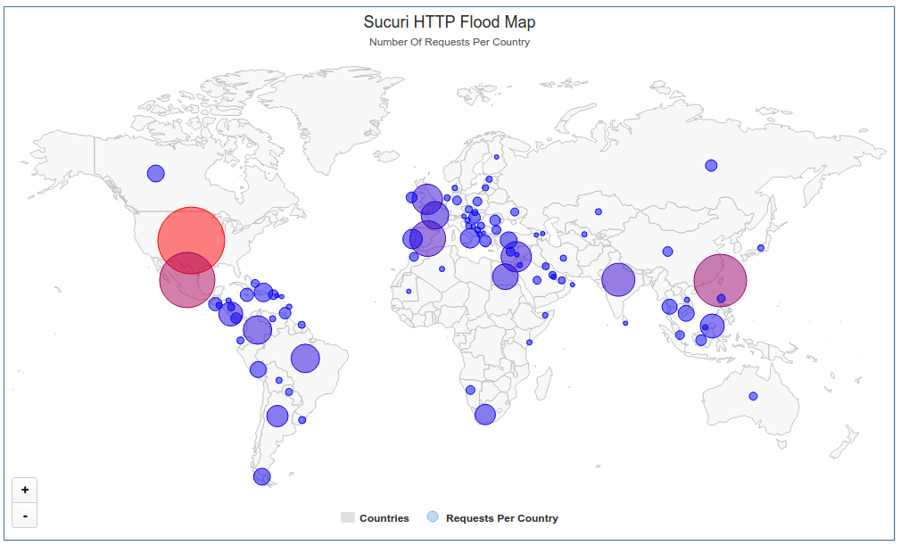Click the Sucuri HTTP Flood Map title
The height and width of the screenshot is (545, 901).
(x=450, y=22)
